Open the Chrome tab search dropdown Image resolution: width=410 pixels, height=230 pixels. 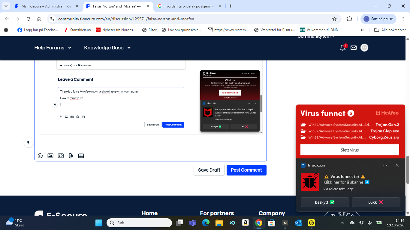6,6
